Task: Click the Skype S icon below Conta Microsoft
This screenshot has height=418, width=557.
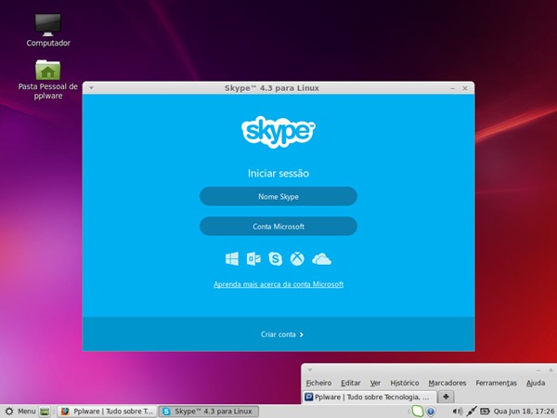Action: tap(276, 259)
